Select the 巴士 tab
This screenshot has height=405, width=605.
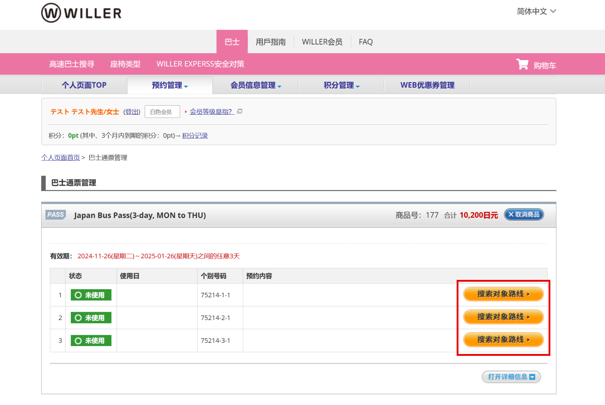click(x=232, y=42)
